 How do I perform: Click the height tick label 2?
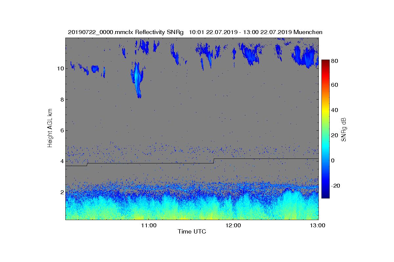[62, 192]
